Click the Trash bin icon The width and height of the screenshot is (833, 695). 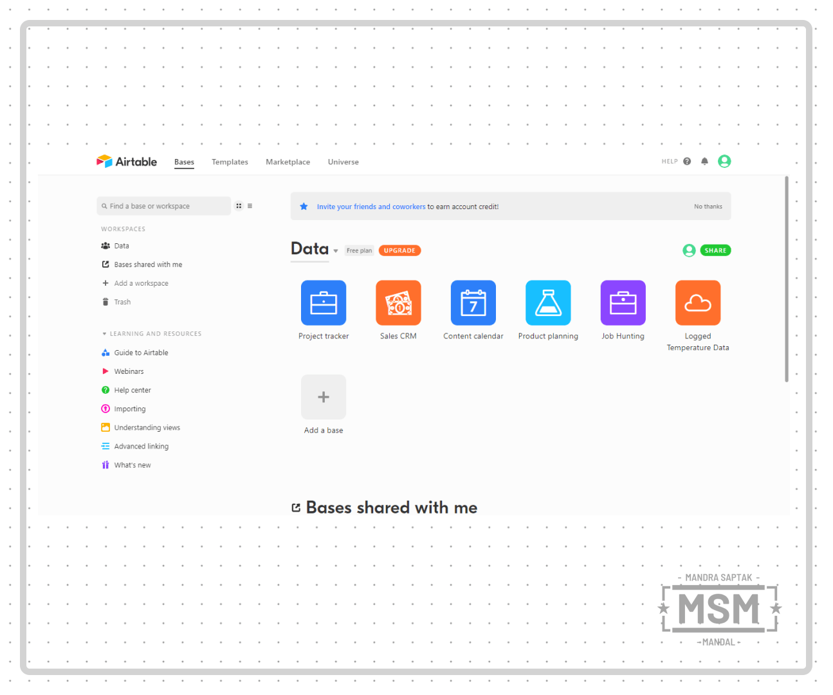(x=105, y=302)
